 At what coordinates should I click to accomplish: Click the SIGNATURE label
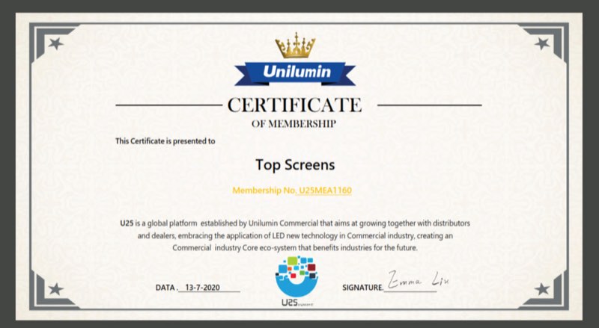pos(362,288)
